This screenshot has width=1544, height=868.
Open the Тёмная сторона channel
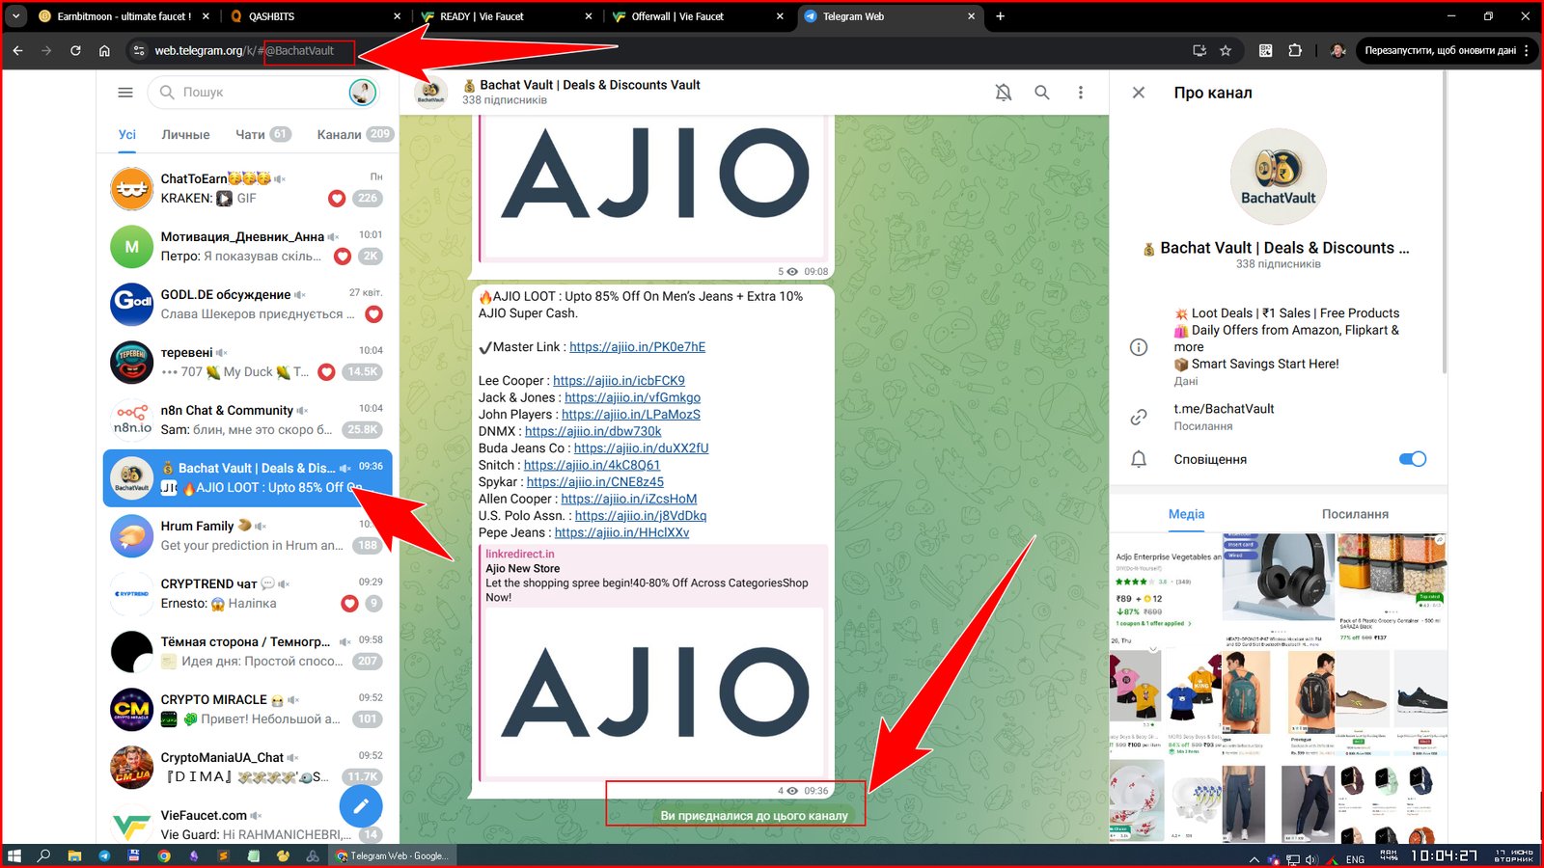pos(247,652)
